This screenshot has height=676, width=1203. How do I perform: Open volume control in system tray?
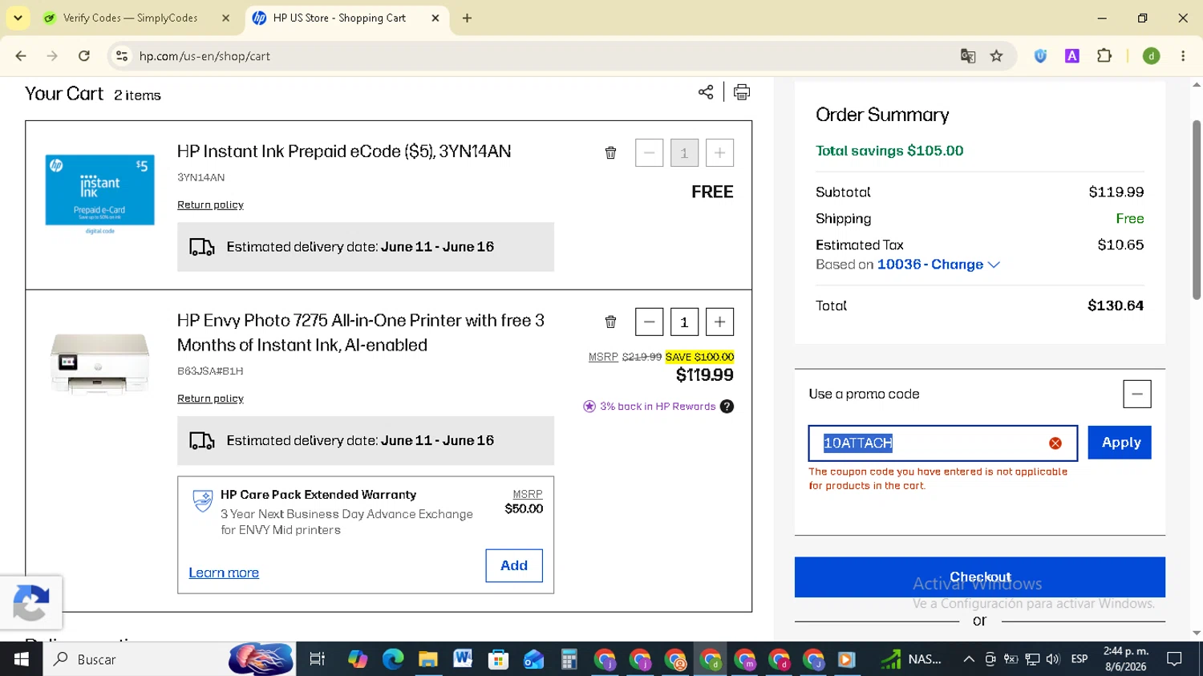coord(1053,659)
